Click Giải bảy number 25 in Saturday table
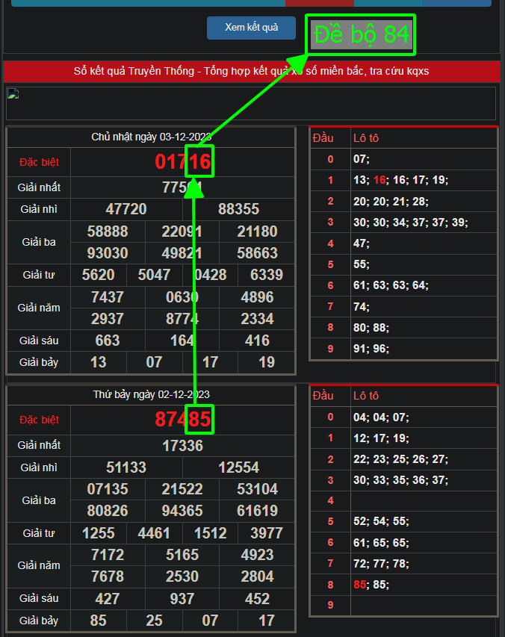The height and width of the screenshot is (637, 505). click(x=154, y=620)
